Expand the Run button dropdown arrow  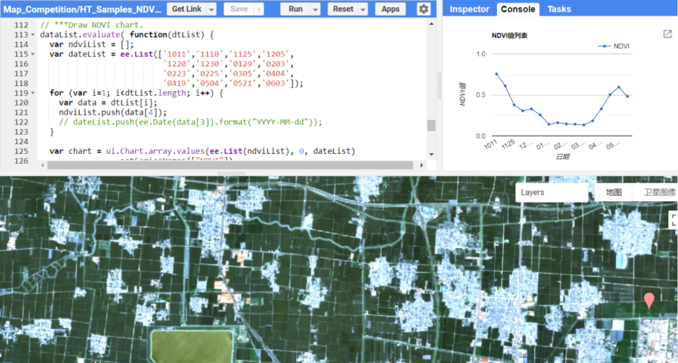[x=315, y=9]
